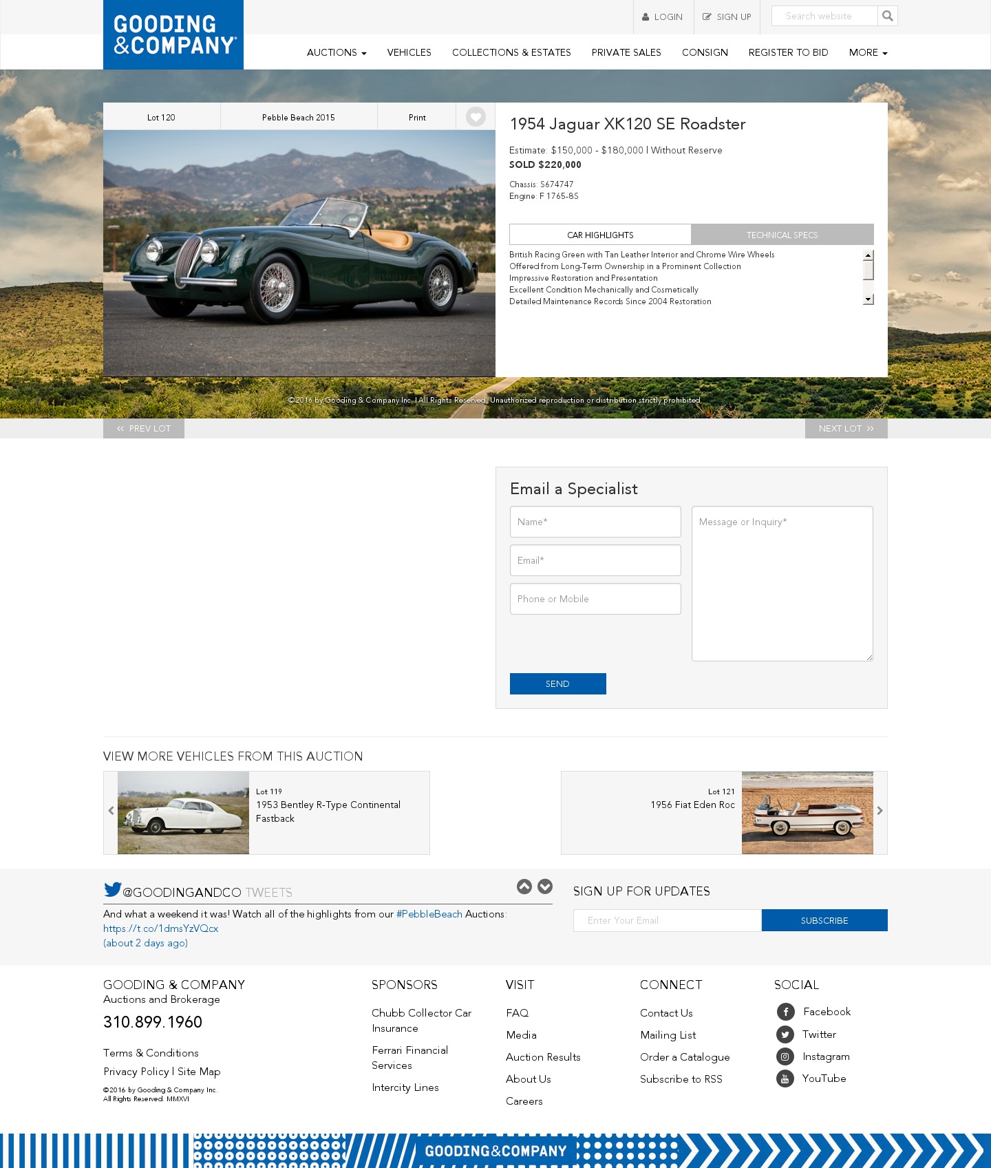Open the Auction Results link
The height and width of the screenshot is (1168, 991).
pos(543,1057)
